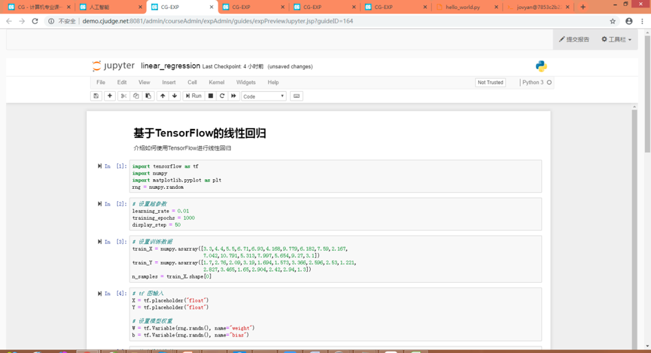Bookmark the page with the star icon

coord(613,21)
